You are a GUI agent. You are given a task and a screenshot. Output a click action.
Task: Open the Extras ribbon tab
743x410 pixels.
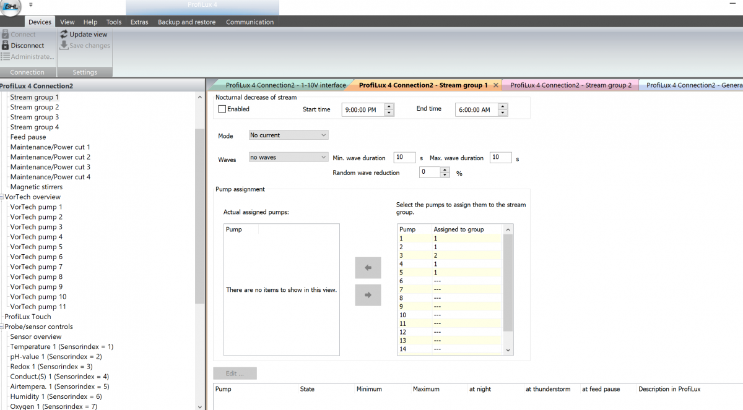(139, 22)
